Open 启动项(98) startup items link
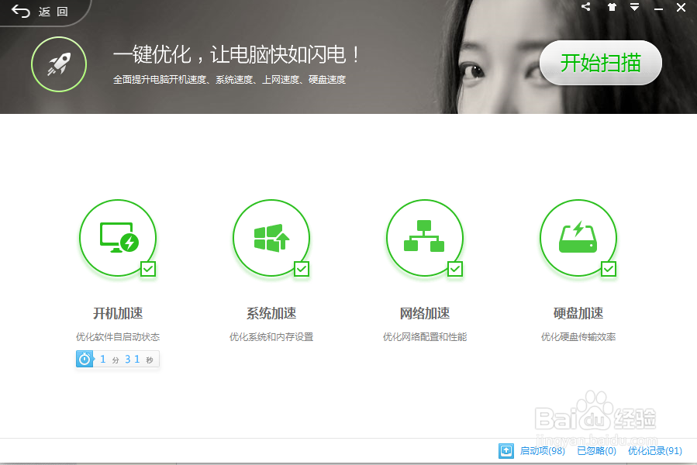This screenshot has height=465, width=697. [542, 451]
